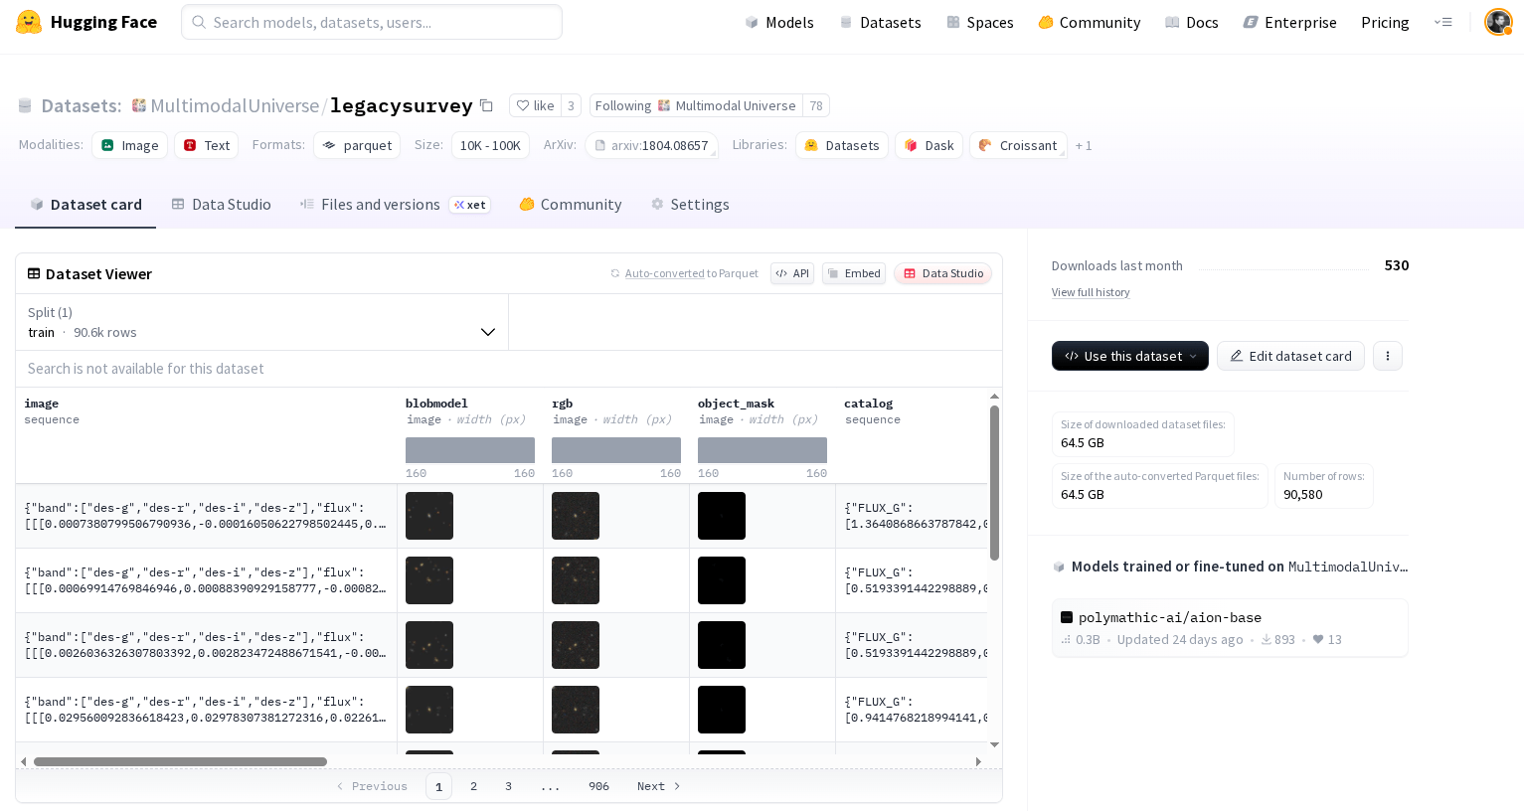1524x811 pixels.
Task: Select the Croissant library tag
Action: (1018, 145)
